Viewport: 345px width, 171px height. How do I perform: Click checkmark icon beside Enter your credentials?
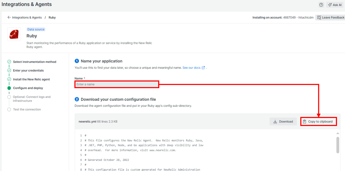point(9,71)
